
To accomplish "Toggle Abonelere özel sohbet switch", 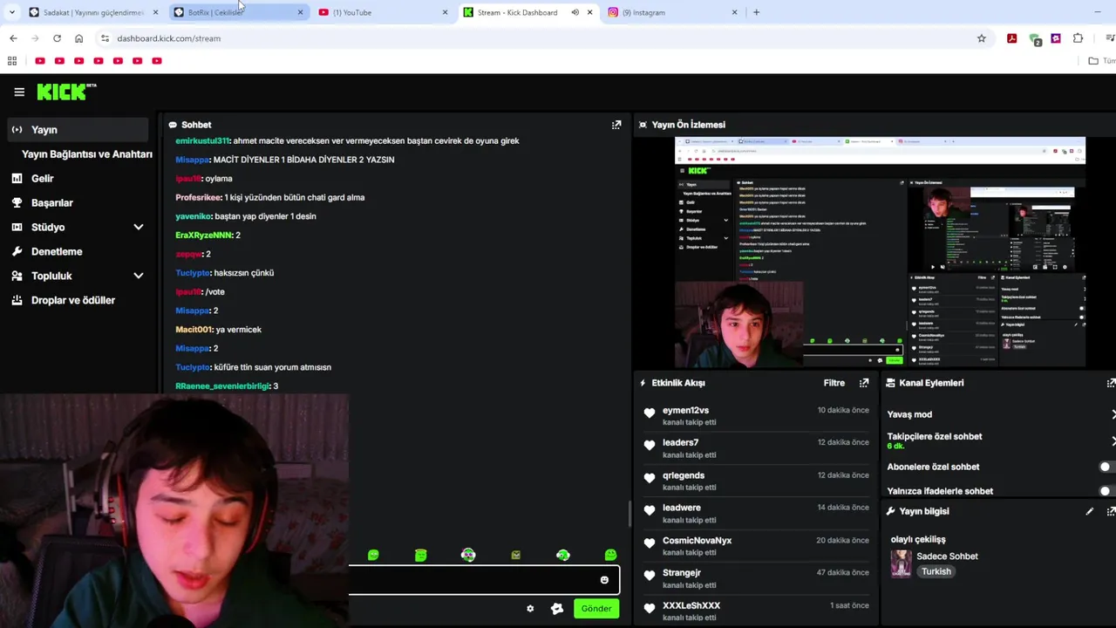I will pos(1106,467).
